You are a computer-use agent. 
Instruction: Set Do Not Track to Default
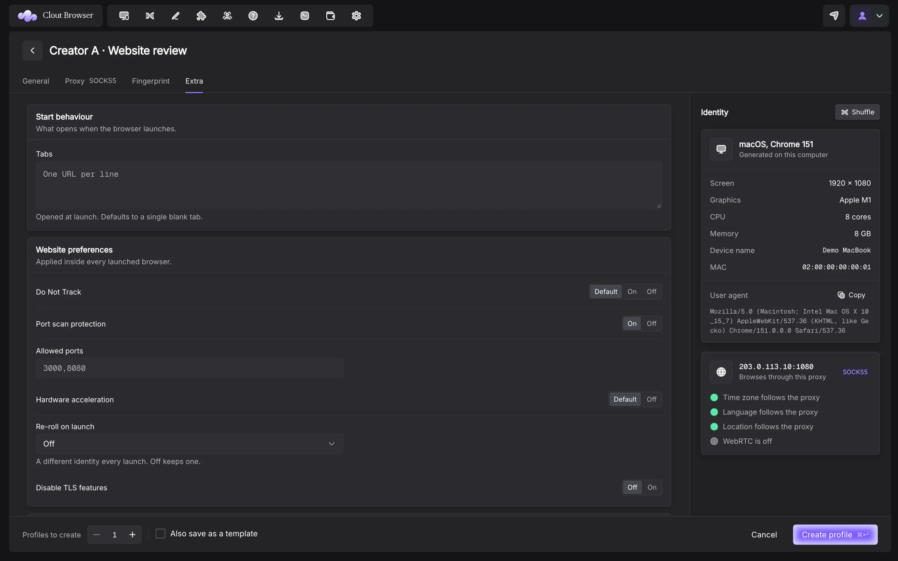(606, 292)
